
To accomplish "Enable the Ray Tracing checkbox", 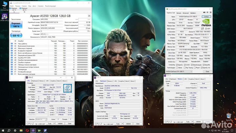I will (185, 68).
